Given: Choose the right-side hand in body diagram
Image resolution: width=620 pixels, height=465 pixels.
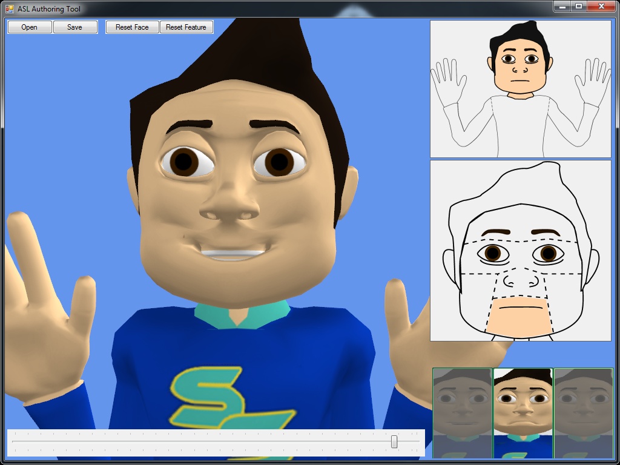Looking at the screenshot, I should [592, 81].
